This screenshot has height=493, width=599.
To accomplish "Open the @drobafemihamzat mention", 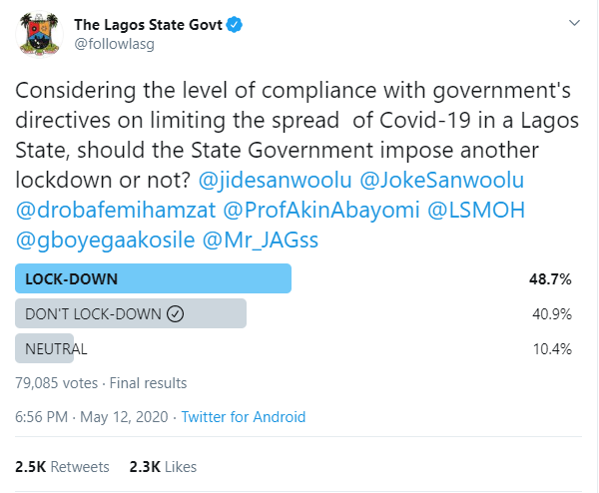I will (x=116, y=210).
